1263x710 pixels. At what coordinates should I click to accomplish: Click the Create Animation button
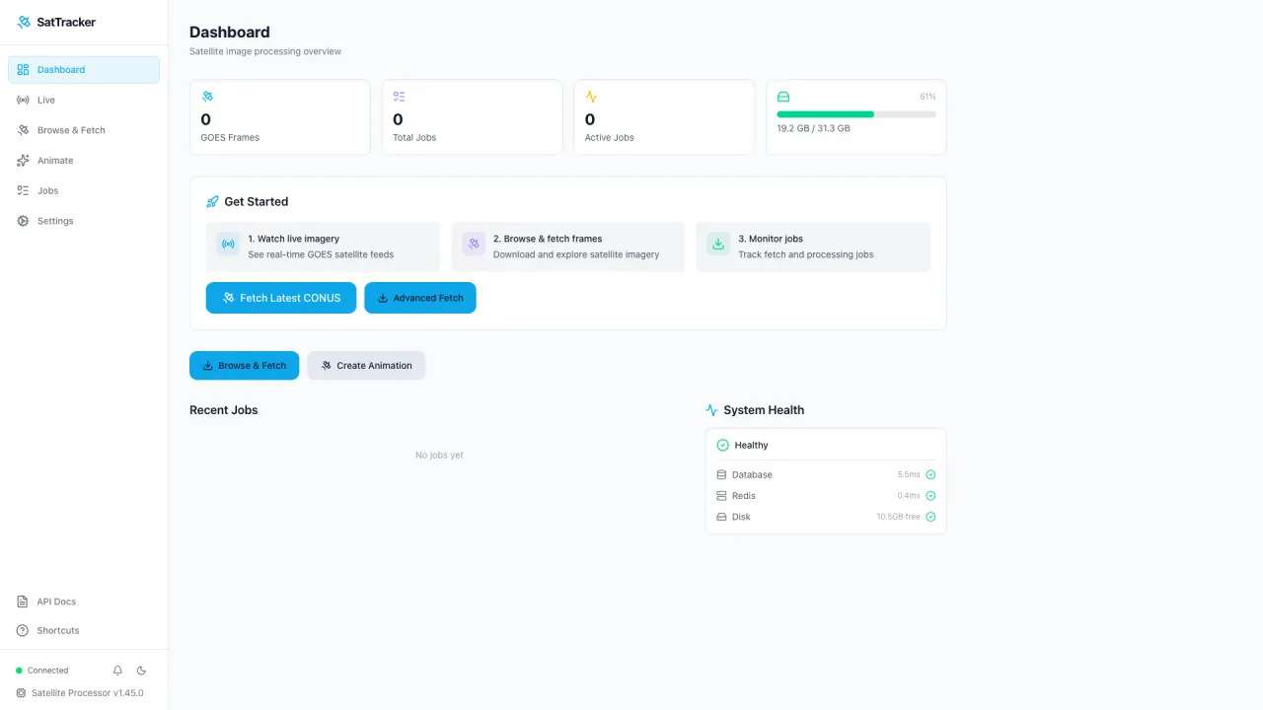click(366, 366)
